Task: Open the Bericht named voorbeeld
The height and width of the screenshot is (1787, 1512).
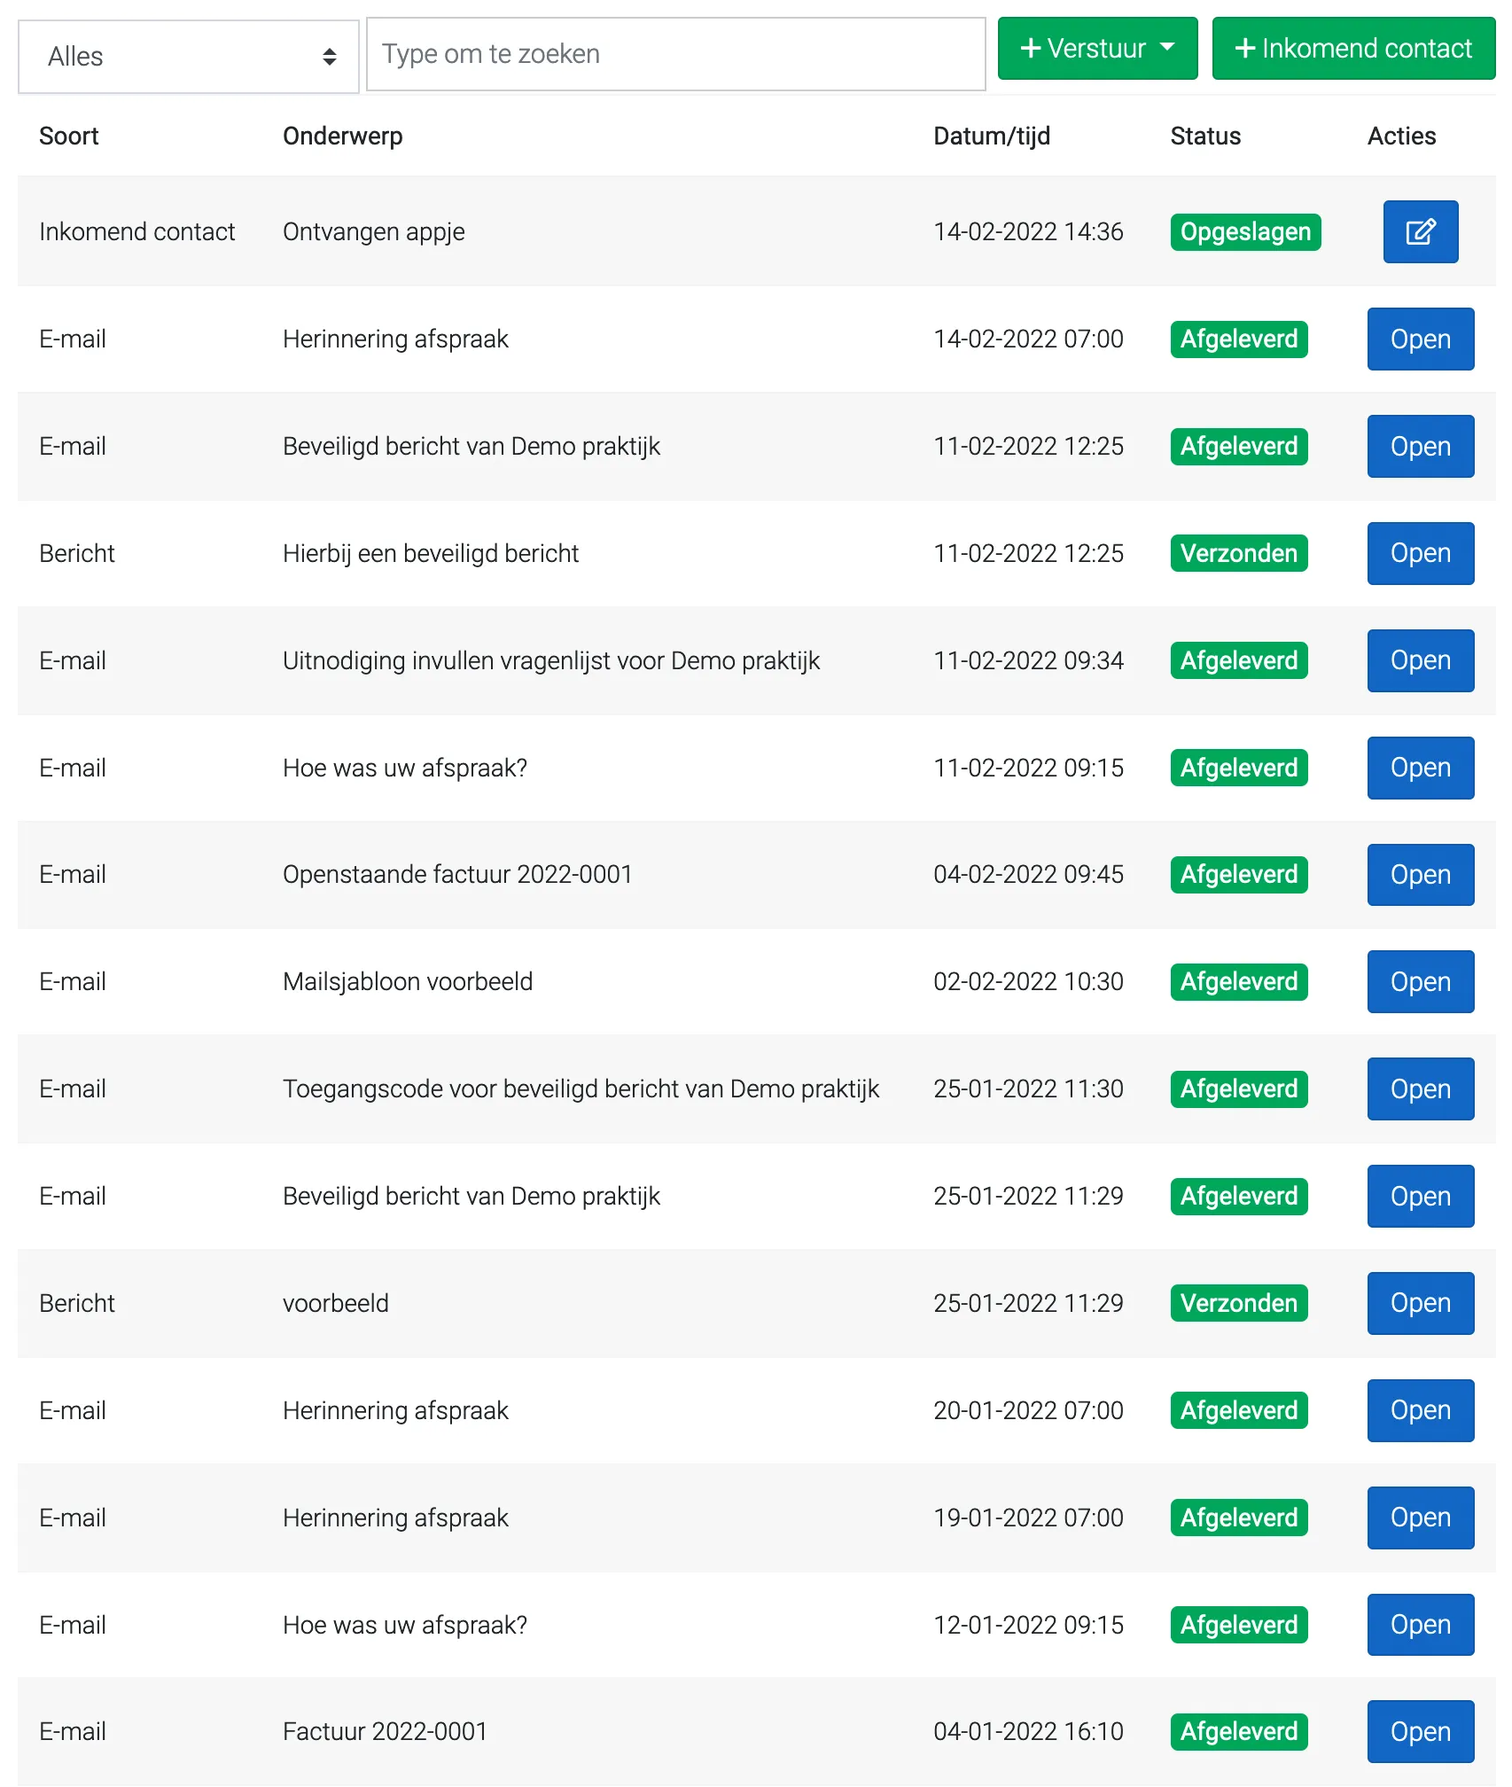Action: tap(1420, 1303)
